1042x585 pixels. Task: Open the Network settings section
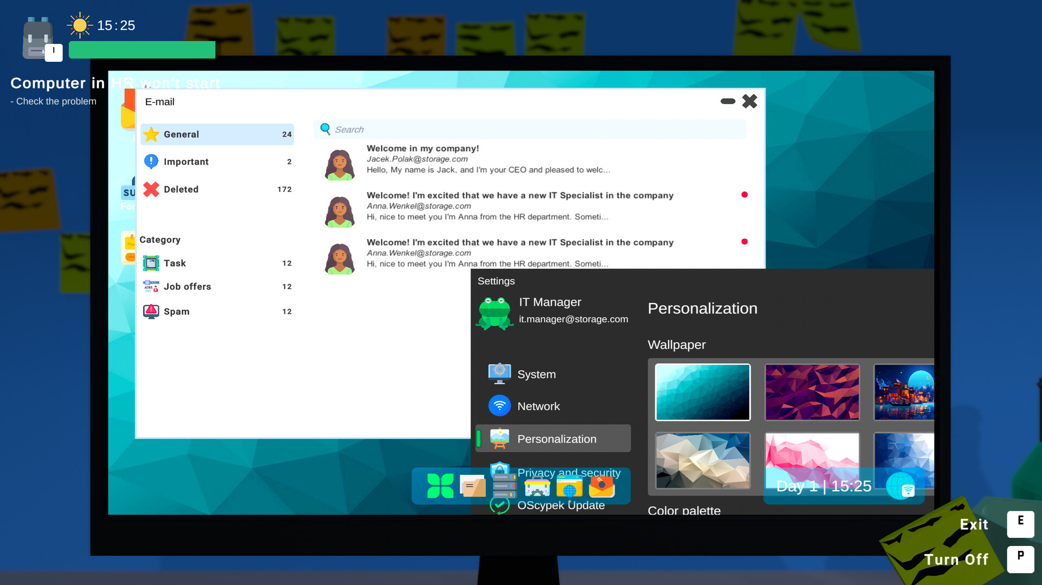553,406
